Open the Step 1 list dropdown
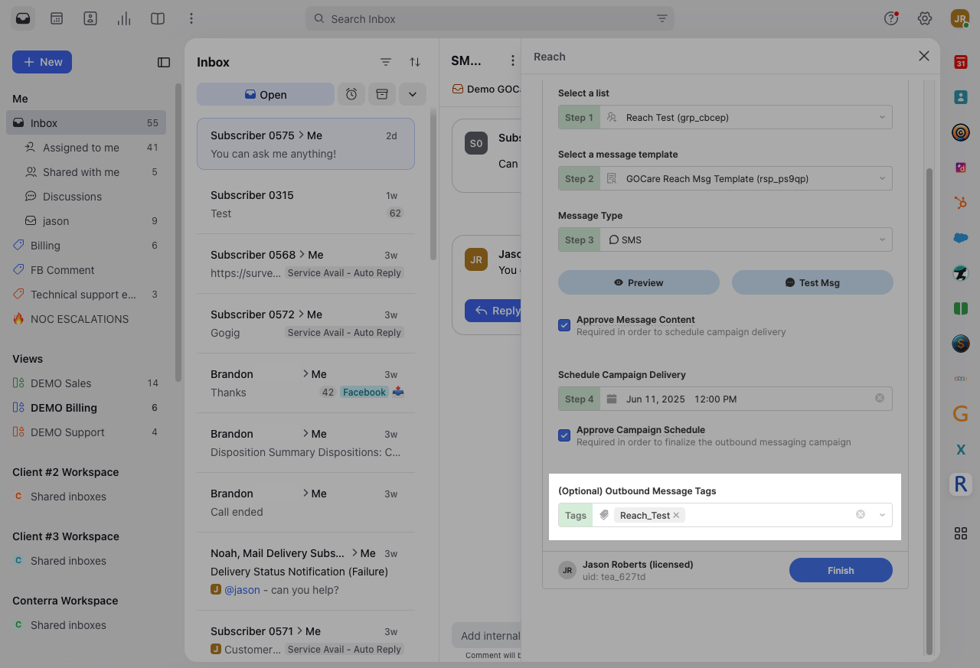 coord(725,117)
